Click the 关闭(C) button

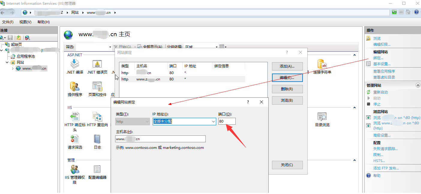(287, 165)
